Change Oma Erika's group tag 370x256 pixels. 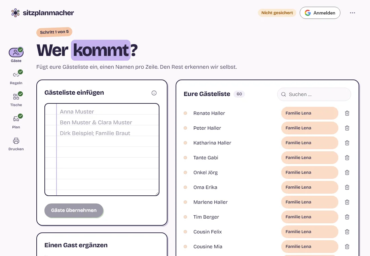(x=309, y=187)
